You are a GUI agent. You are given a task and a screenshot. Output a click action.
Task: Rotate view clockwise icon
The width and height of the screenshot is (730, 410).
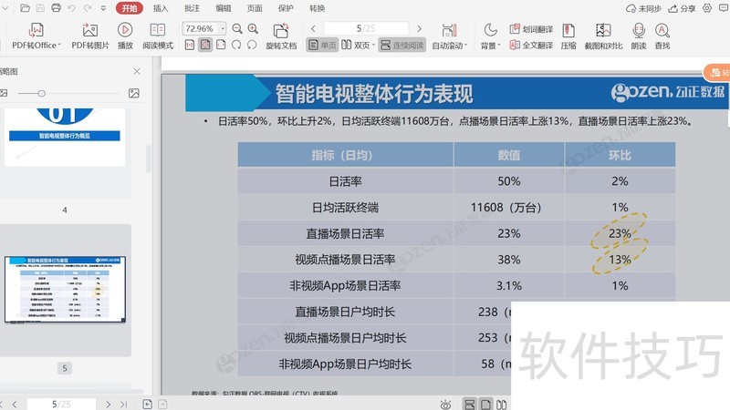click(236, 45)
